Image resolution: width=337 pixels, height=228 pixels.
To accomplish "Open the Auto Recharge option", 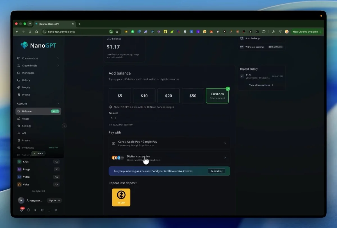I will 261,38.
